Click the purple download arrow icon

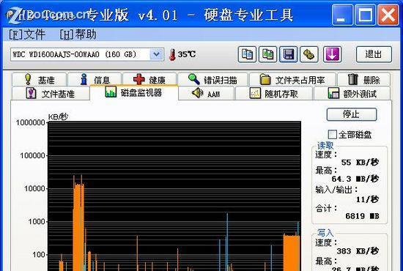point(332,54)
